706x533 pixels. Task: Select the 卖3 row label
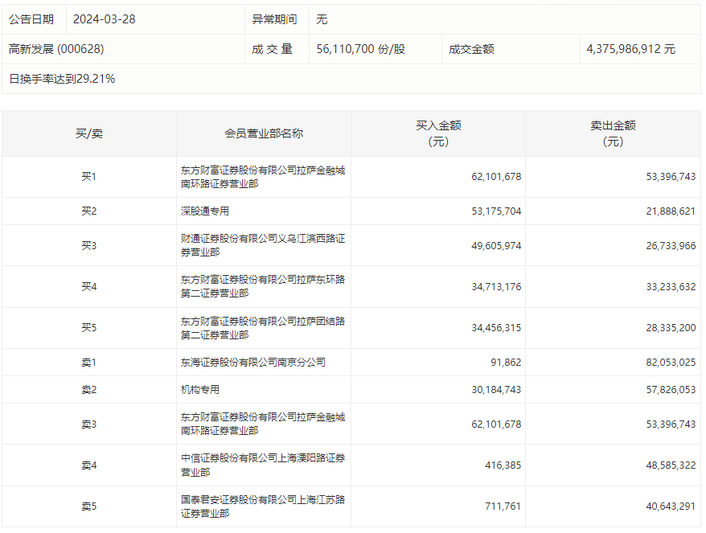tap(89, 424)
